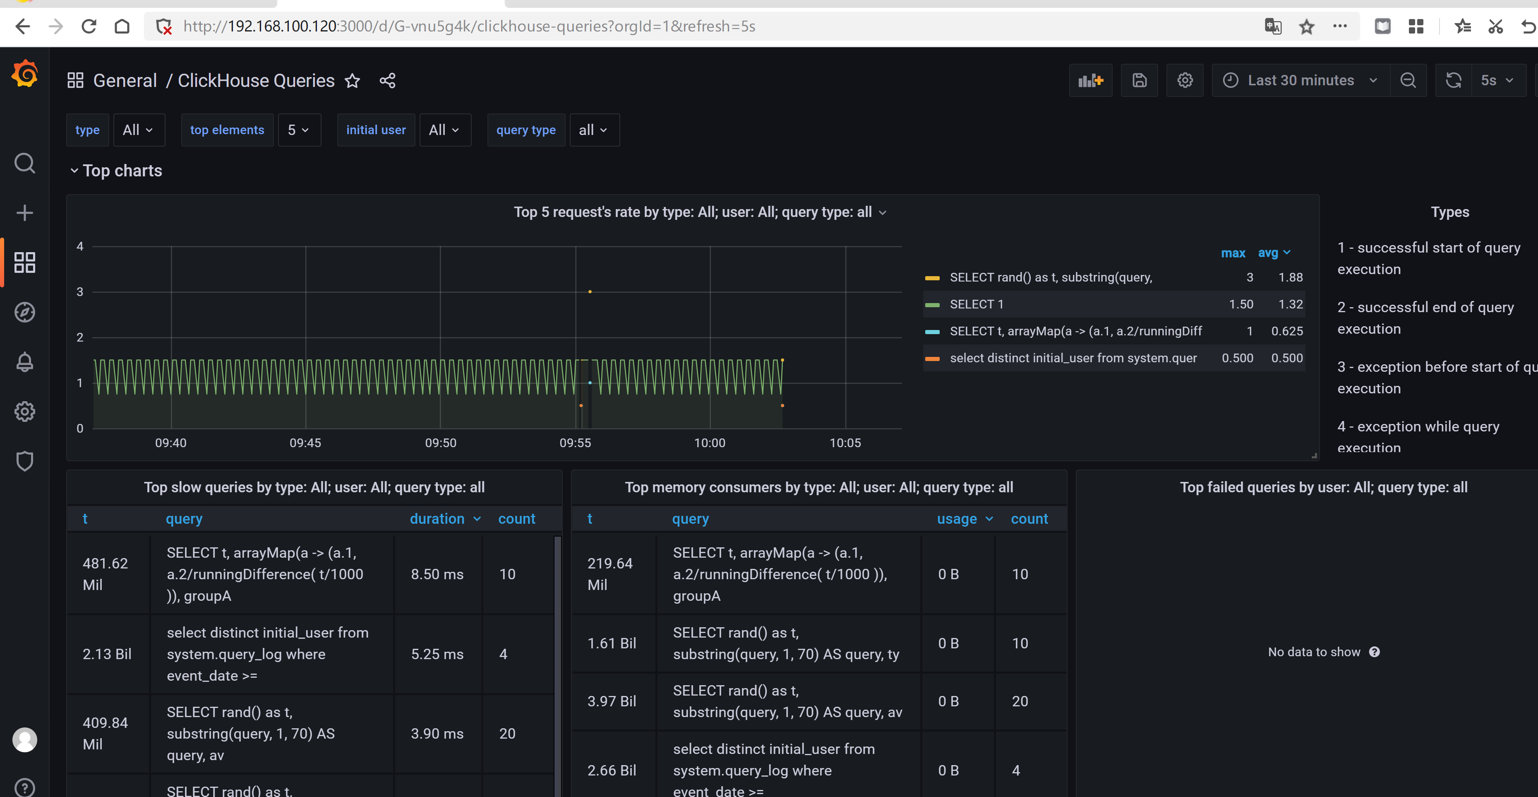
Task: Open the initial user dropdown
Action: click(445, 130)
